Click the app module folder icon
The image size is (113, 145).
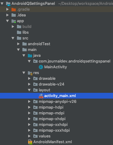click(14, 21)
